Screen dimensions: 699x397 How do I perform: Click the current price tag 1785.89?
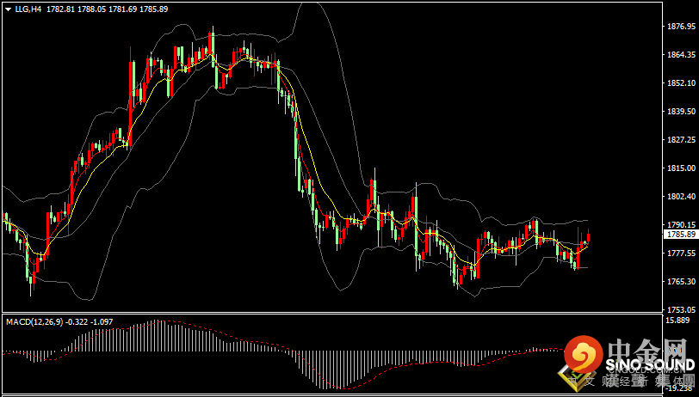(x=681, y=234)
